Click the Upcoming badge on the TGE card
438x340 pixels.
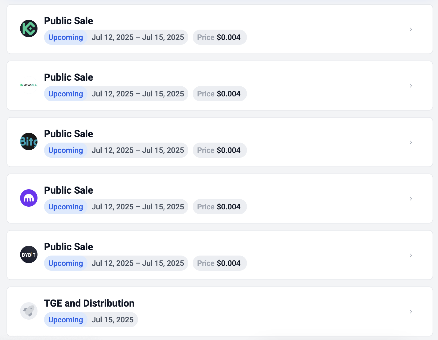pyautogui.click(x=65, y=320)
